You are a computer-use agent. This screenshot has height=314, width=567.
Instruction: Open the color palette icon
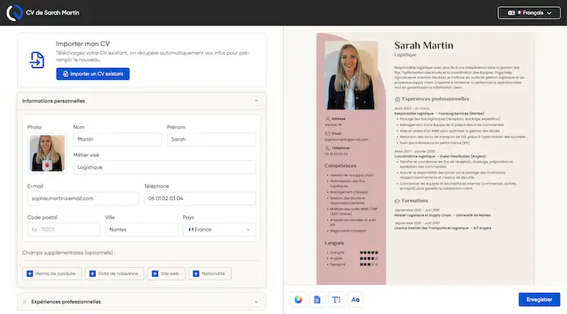[x=298, y=299]
